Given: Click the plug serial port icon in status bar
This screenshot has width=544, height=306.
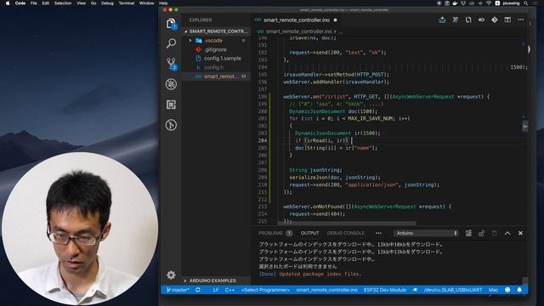Looking at the screenshot, I should (415, 290).
